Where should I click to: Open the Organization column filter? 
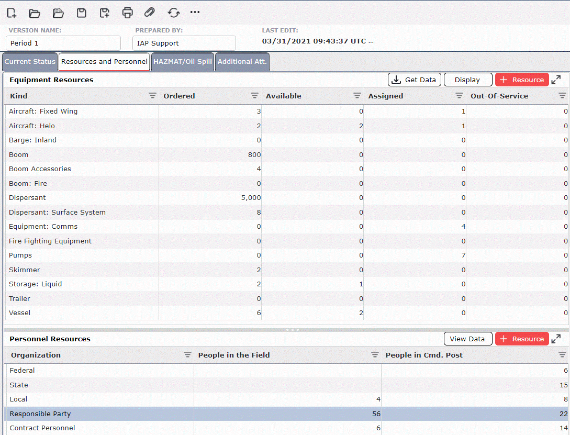pyautogui.click(x=187, y=355)
